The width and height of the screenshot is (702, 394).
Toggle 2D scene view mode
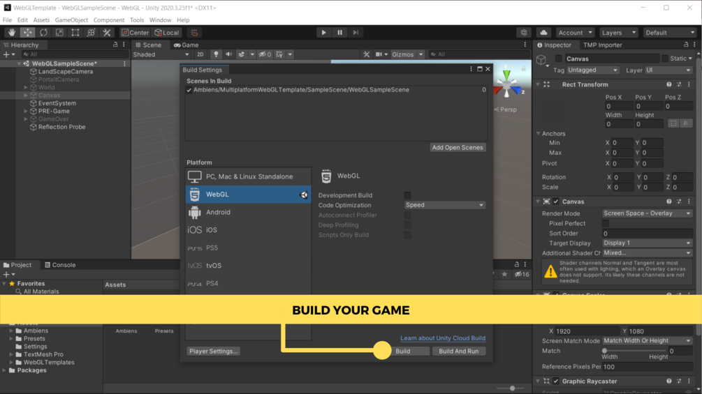(200, 54)
